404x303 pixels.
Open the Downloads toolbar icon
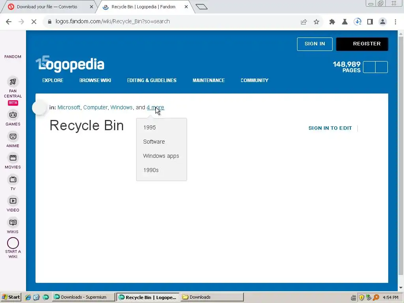(x=357, y=22)
